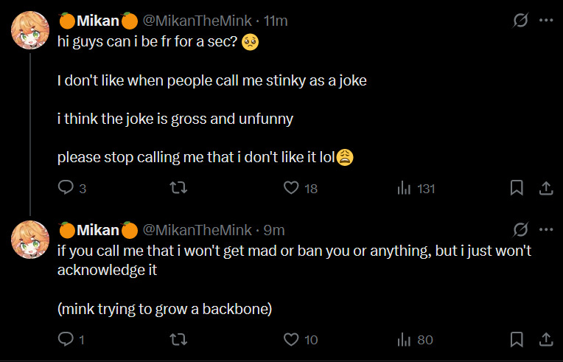Share the first tweet
Screen dimensions: 563x362
click(546, 188)
